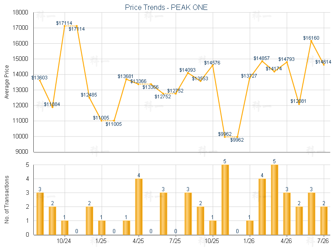Select the 5-transaction bar before 4/26
The image size is (333, 248).
(x=274, y=200)
